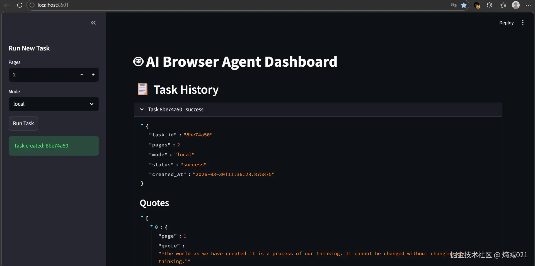The width and height of the screenshot is (535, 266).
Task: Click the Task History heading
Action: [186, 90]
